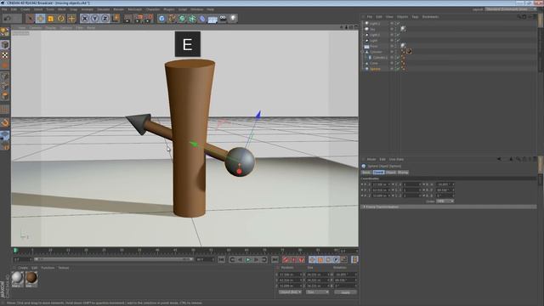The height and width of the screenshot is (306, 544).
Task: Click the coordinate system icon
Action: (116, 18)
